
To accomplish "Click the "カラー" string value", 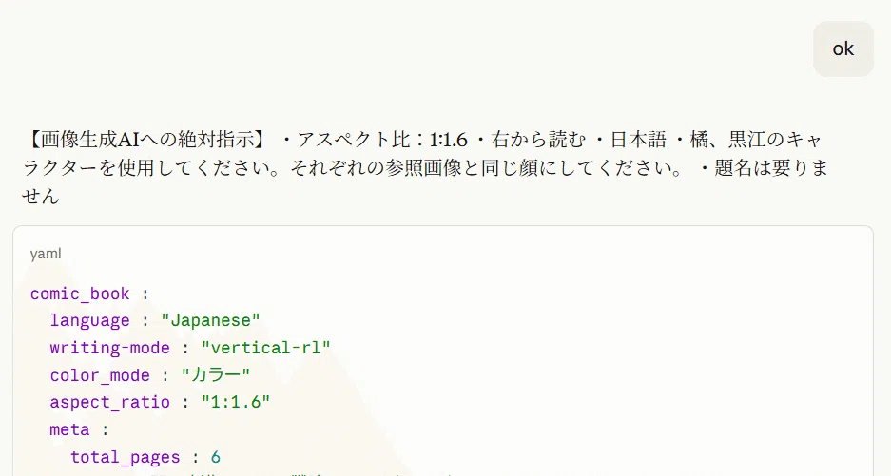I will [215, 375].
